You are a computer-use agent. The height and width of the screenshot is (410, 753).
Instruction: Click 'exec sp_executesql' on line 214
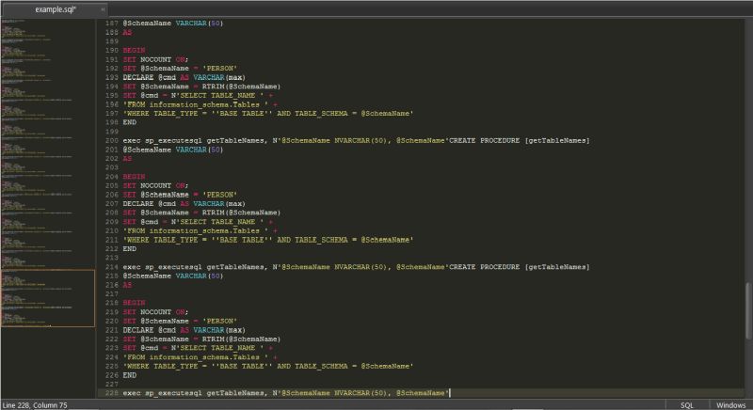coord(162,267)
